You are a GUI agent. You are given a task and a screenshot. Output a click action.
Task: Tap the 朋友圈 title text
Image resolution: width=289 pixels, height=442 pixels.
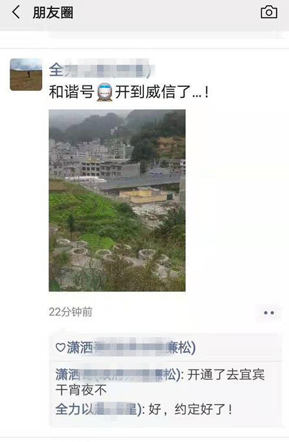53,13
